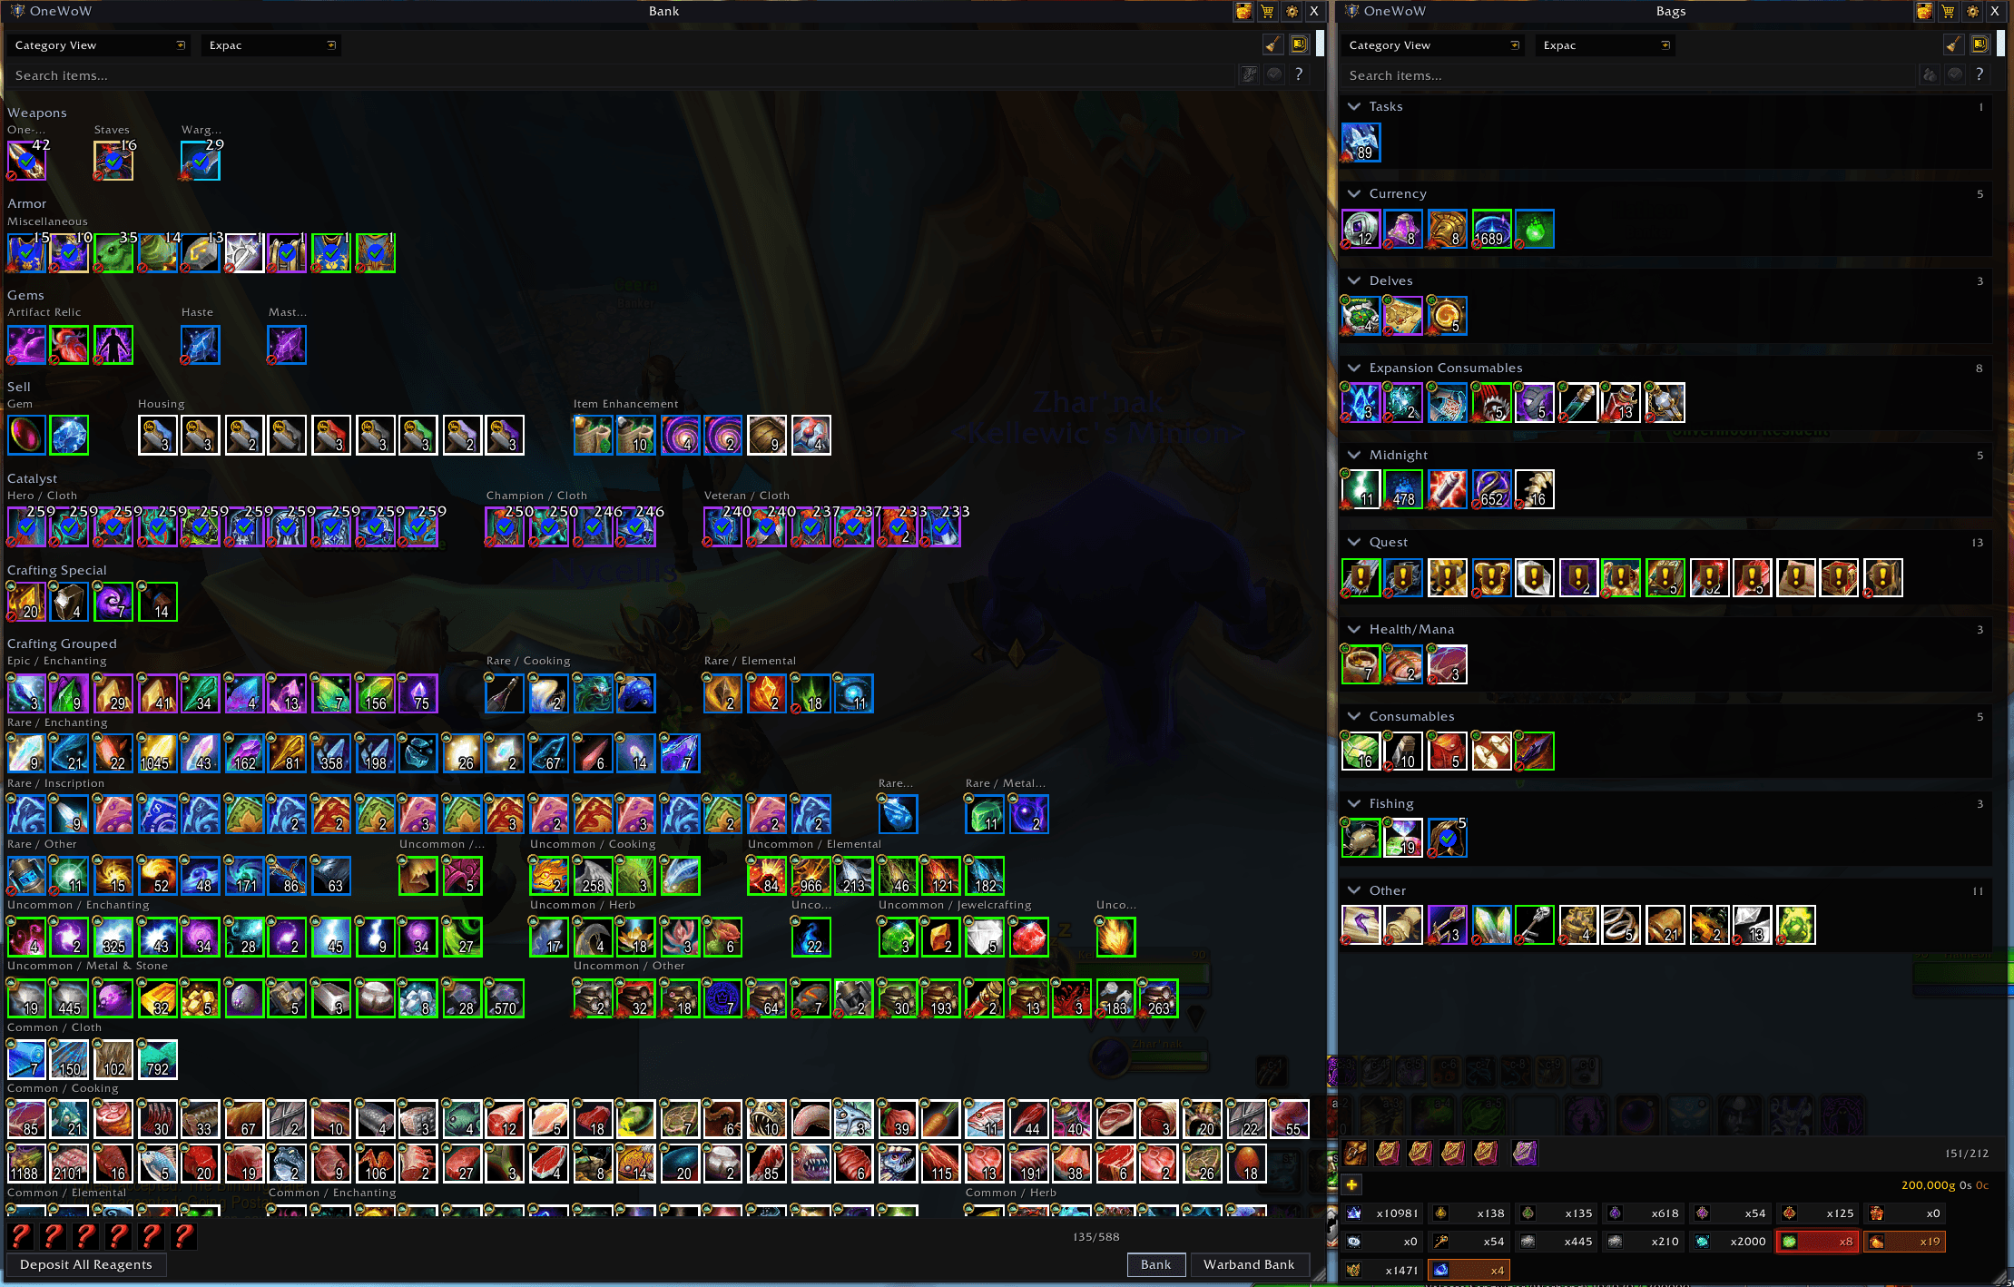Image resolution: width=2014 pixels, height=1287 pixels.
Task: Toggle the red-highlighted x8 tracked currency
Action: 1817,1242
